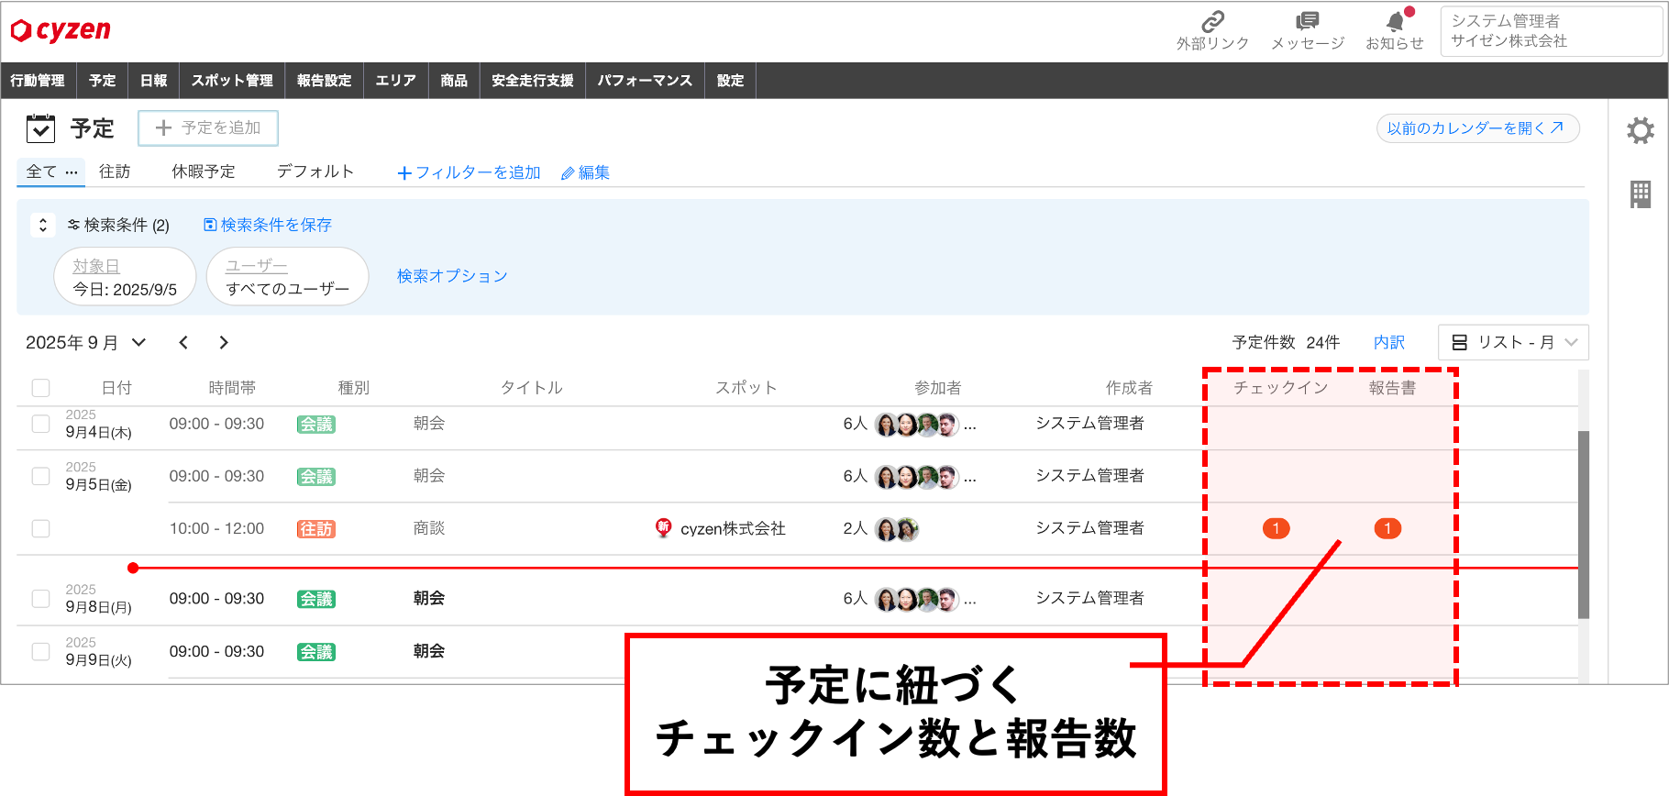Click the 内訳 link

coord(1389,342)
